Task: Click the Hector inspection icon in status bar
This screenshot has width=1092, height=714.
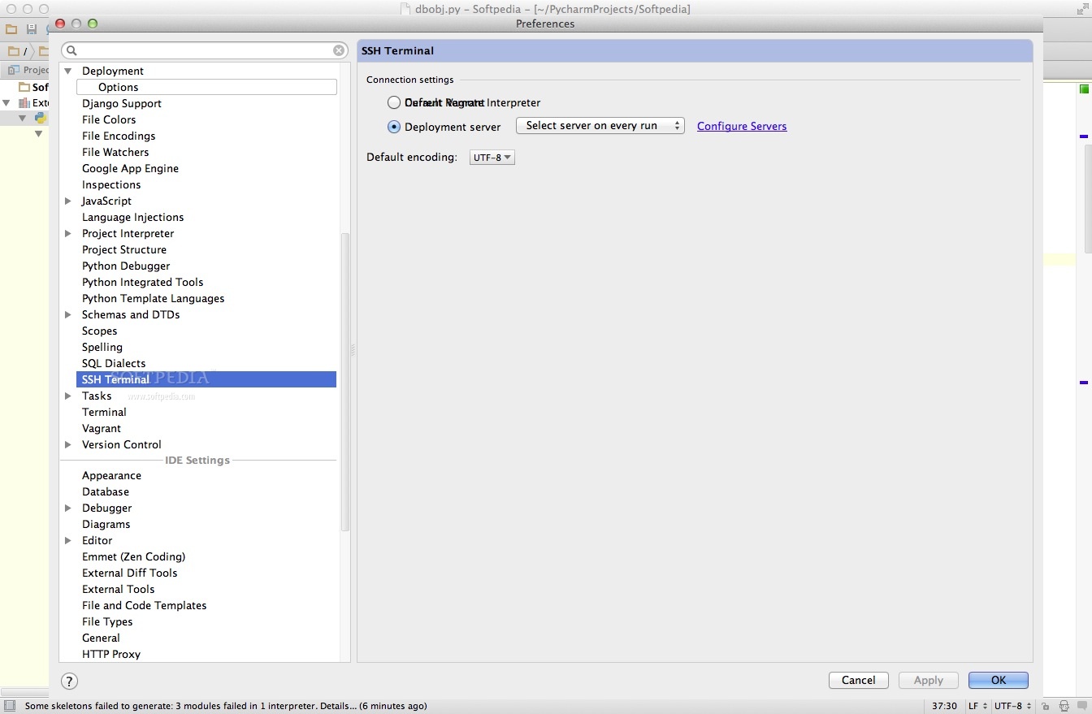Action: point(1064,706)
